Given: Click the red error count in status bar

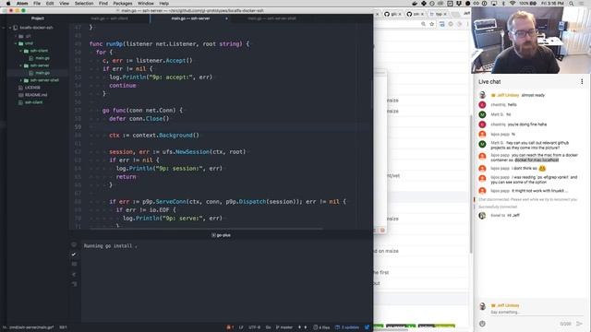Looking at the screenshot, I should (x=230, y=327).
